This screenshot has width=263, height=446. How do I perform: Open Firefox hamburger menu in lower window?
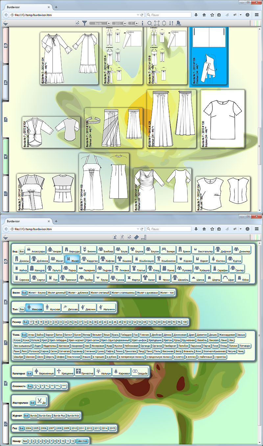(257, 229)
